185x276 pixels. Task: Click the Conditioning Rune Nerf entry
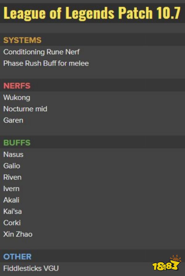[x=41, y=52]
